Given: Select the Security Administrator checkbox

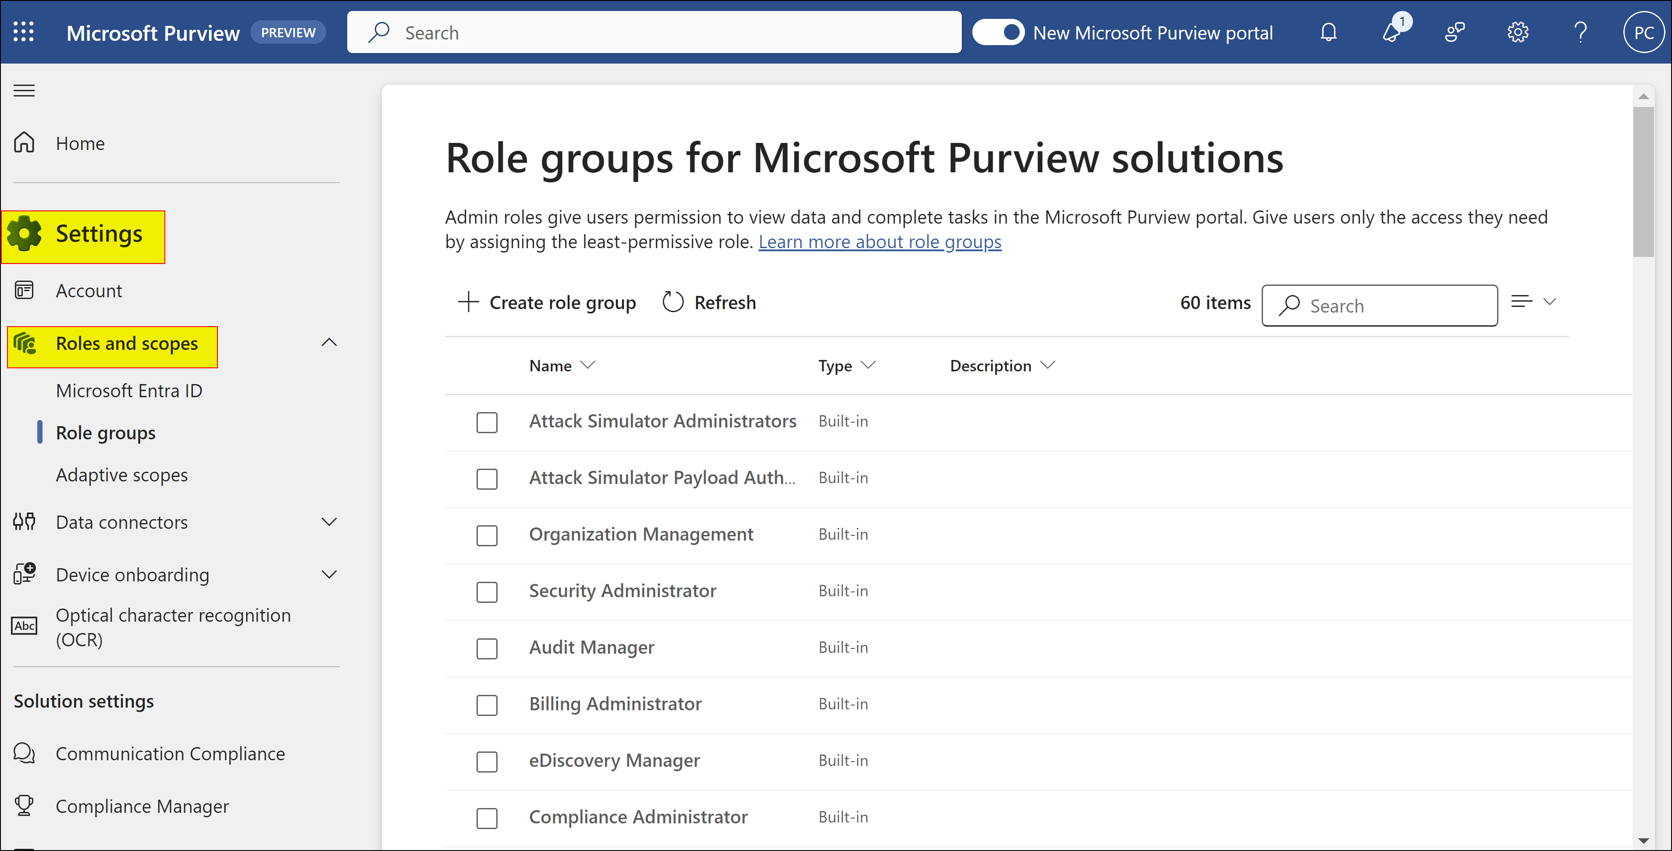Looking at the screenshot, I should tap(487, 592).
